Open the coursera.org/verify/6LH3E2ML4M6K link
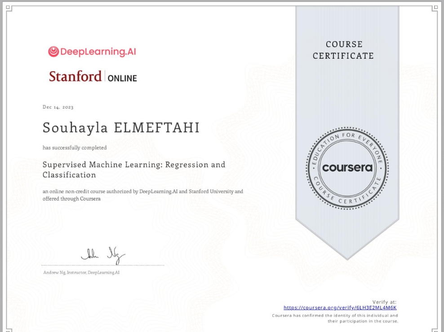 pyautogui.click(x=340, y=308)
